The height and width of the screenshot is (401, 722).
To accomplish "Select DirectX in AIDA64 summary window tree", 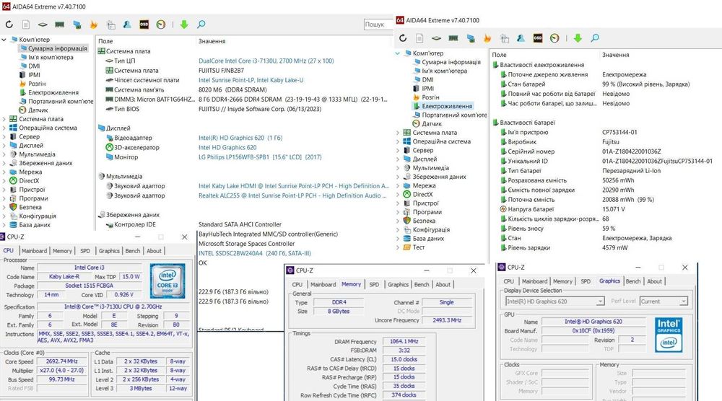I will (x=29, y=181).
